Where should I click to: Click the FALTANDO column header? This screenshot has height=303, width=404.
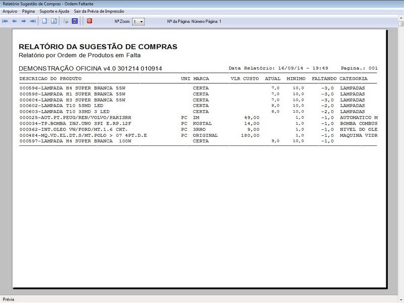click(x=324, y=79)
